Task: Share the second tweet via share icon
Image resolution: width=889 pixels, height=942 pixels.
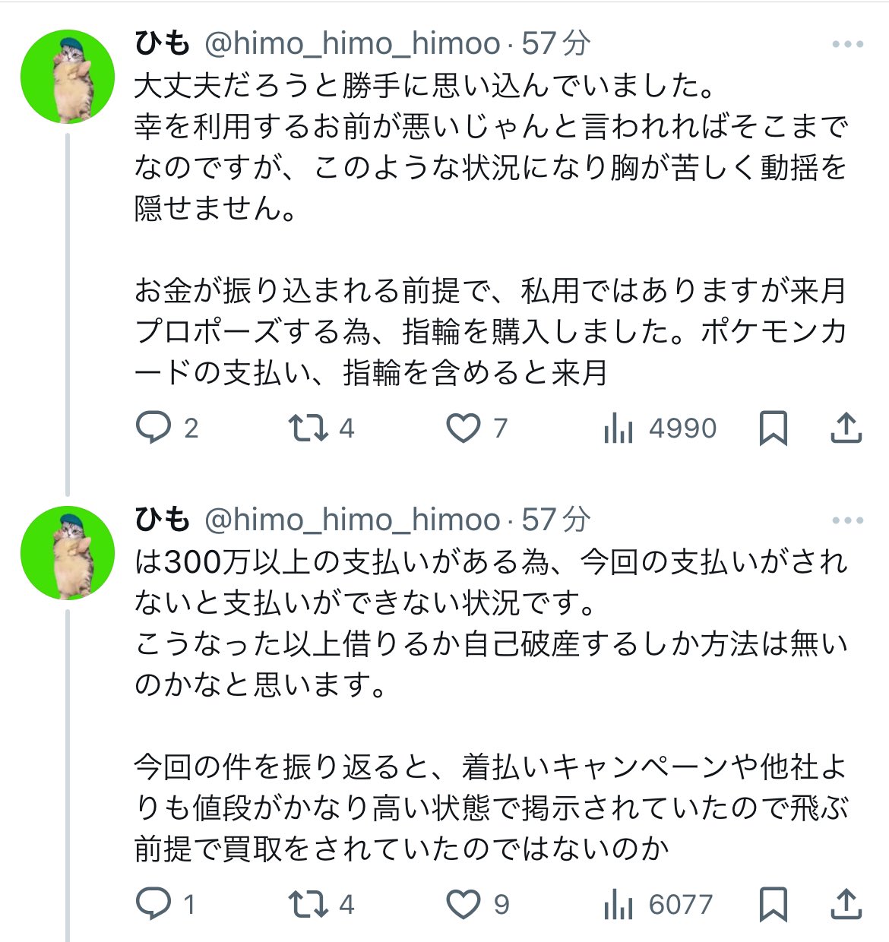Action: (845, 904)
